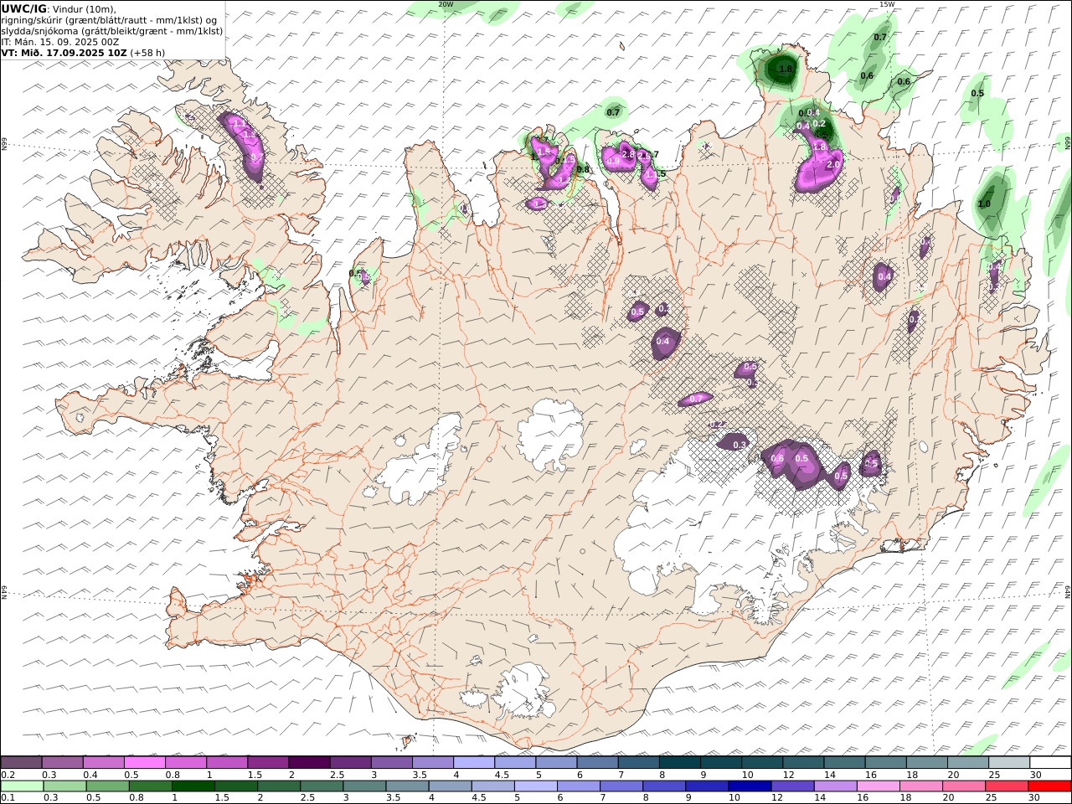
Task: Click the 0.9 snowfall value near 2.8
Action: 613,161
